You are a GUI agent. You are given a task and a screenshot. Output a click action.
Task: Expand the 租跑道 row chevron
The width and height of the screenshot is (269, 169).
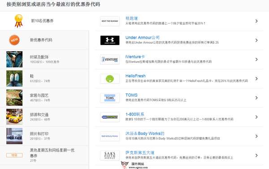point(256,21)
